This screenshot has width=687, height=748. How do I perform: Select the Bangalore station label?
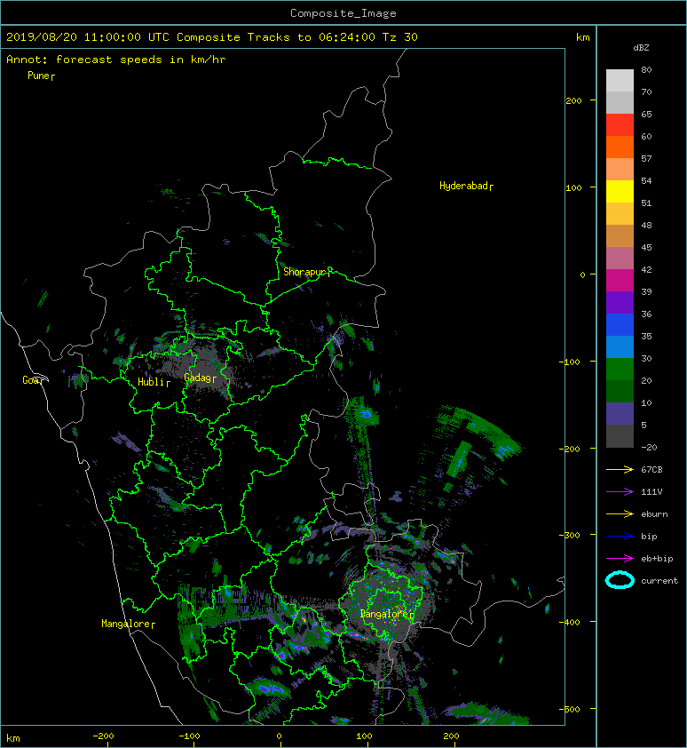click(x=384, y=614)
